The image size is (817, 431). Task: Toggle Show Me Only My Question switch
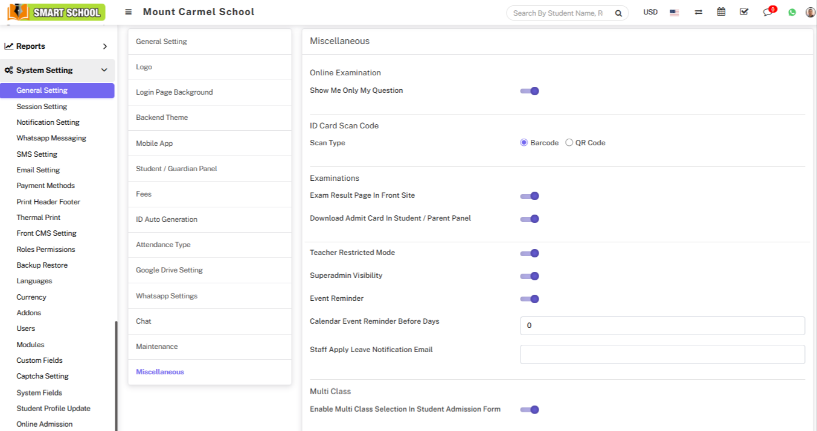pos(530,91)
